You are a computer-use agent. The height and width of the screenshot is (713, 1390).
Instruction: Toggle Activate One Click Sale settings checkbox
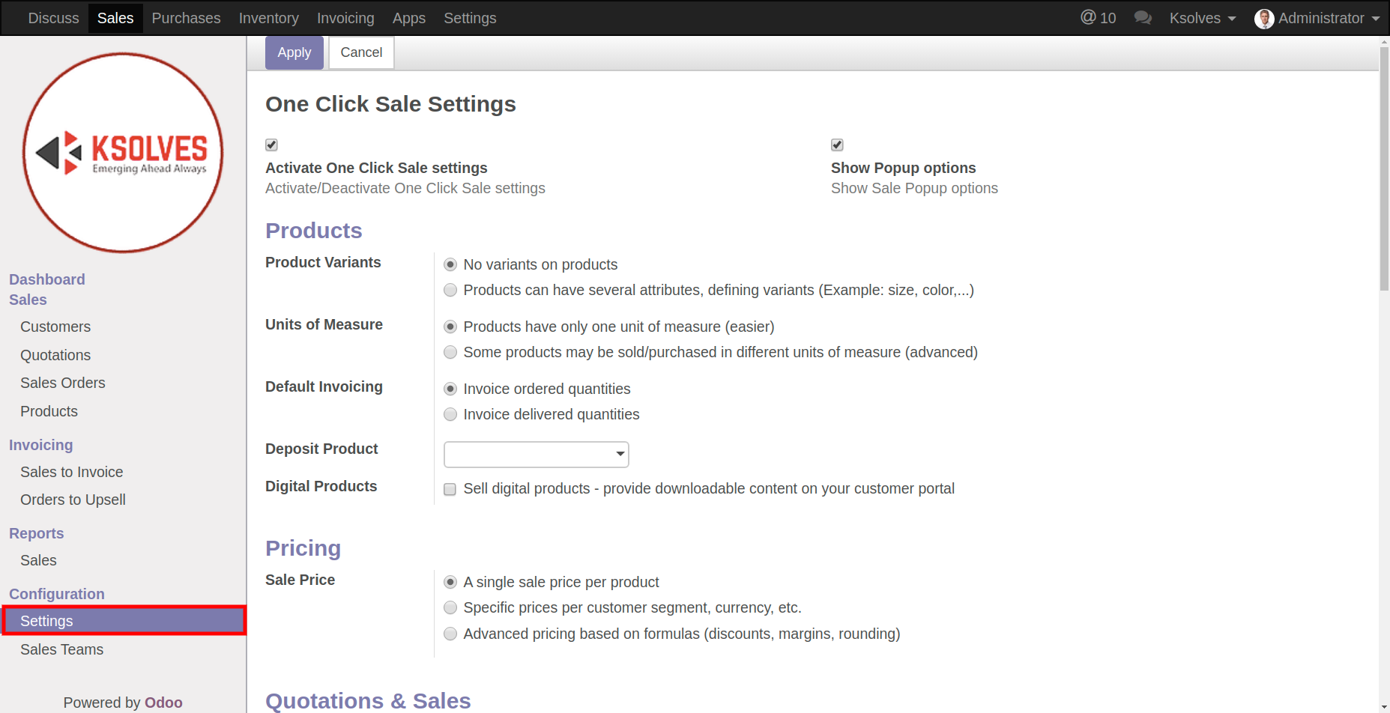[x=271, y=145]
